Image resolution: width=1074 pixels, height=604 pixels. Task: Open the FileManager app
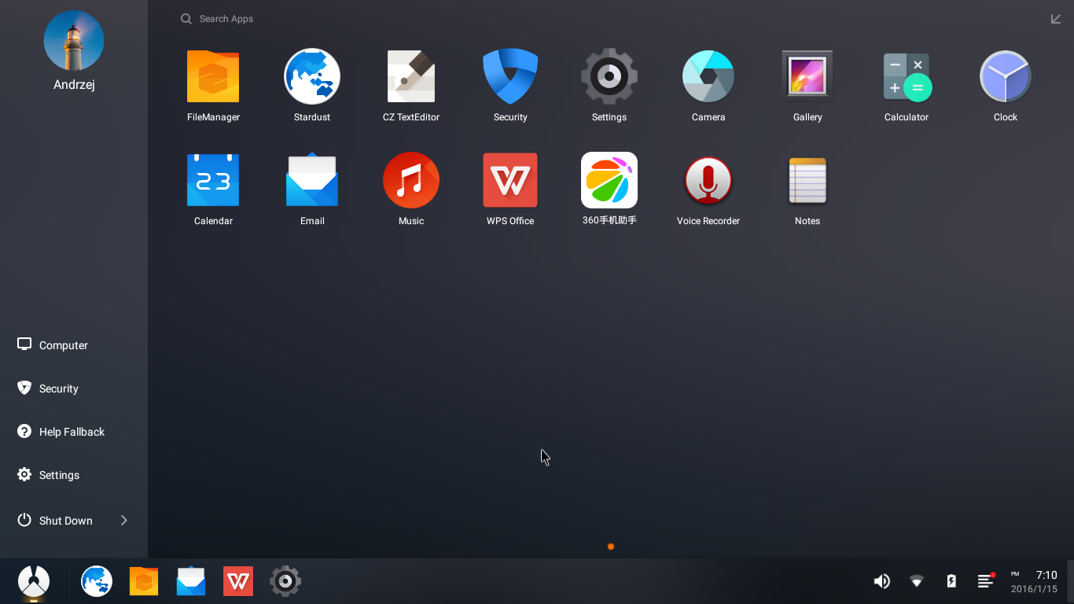213,76
